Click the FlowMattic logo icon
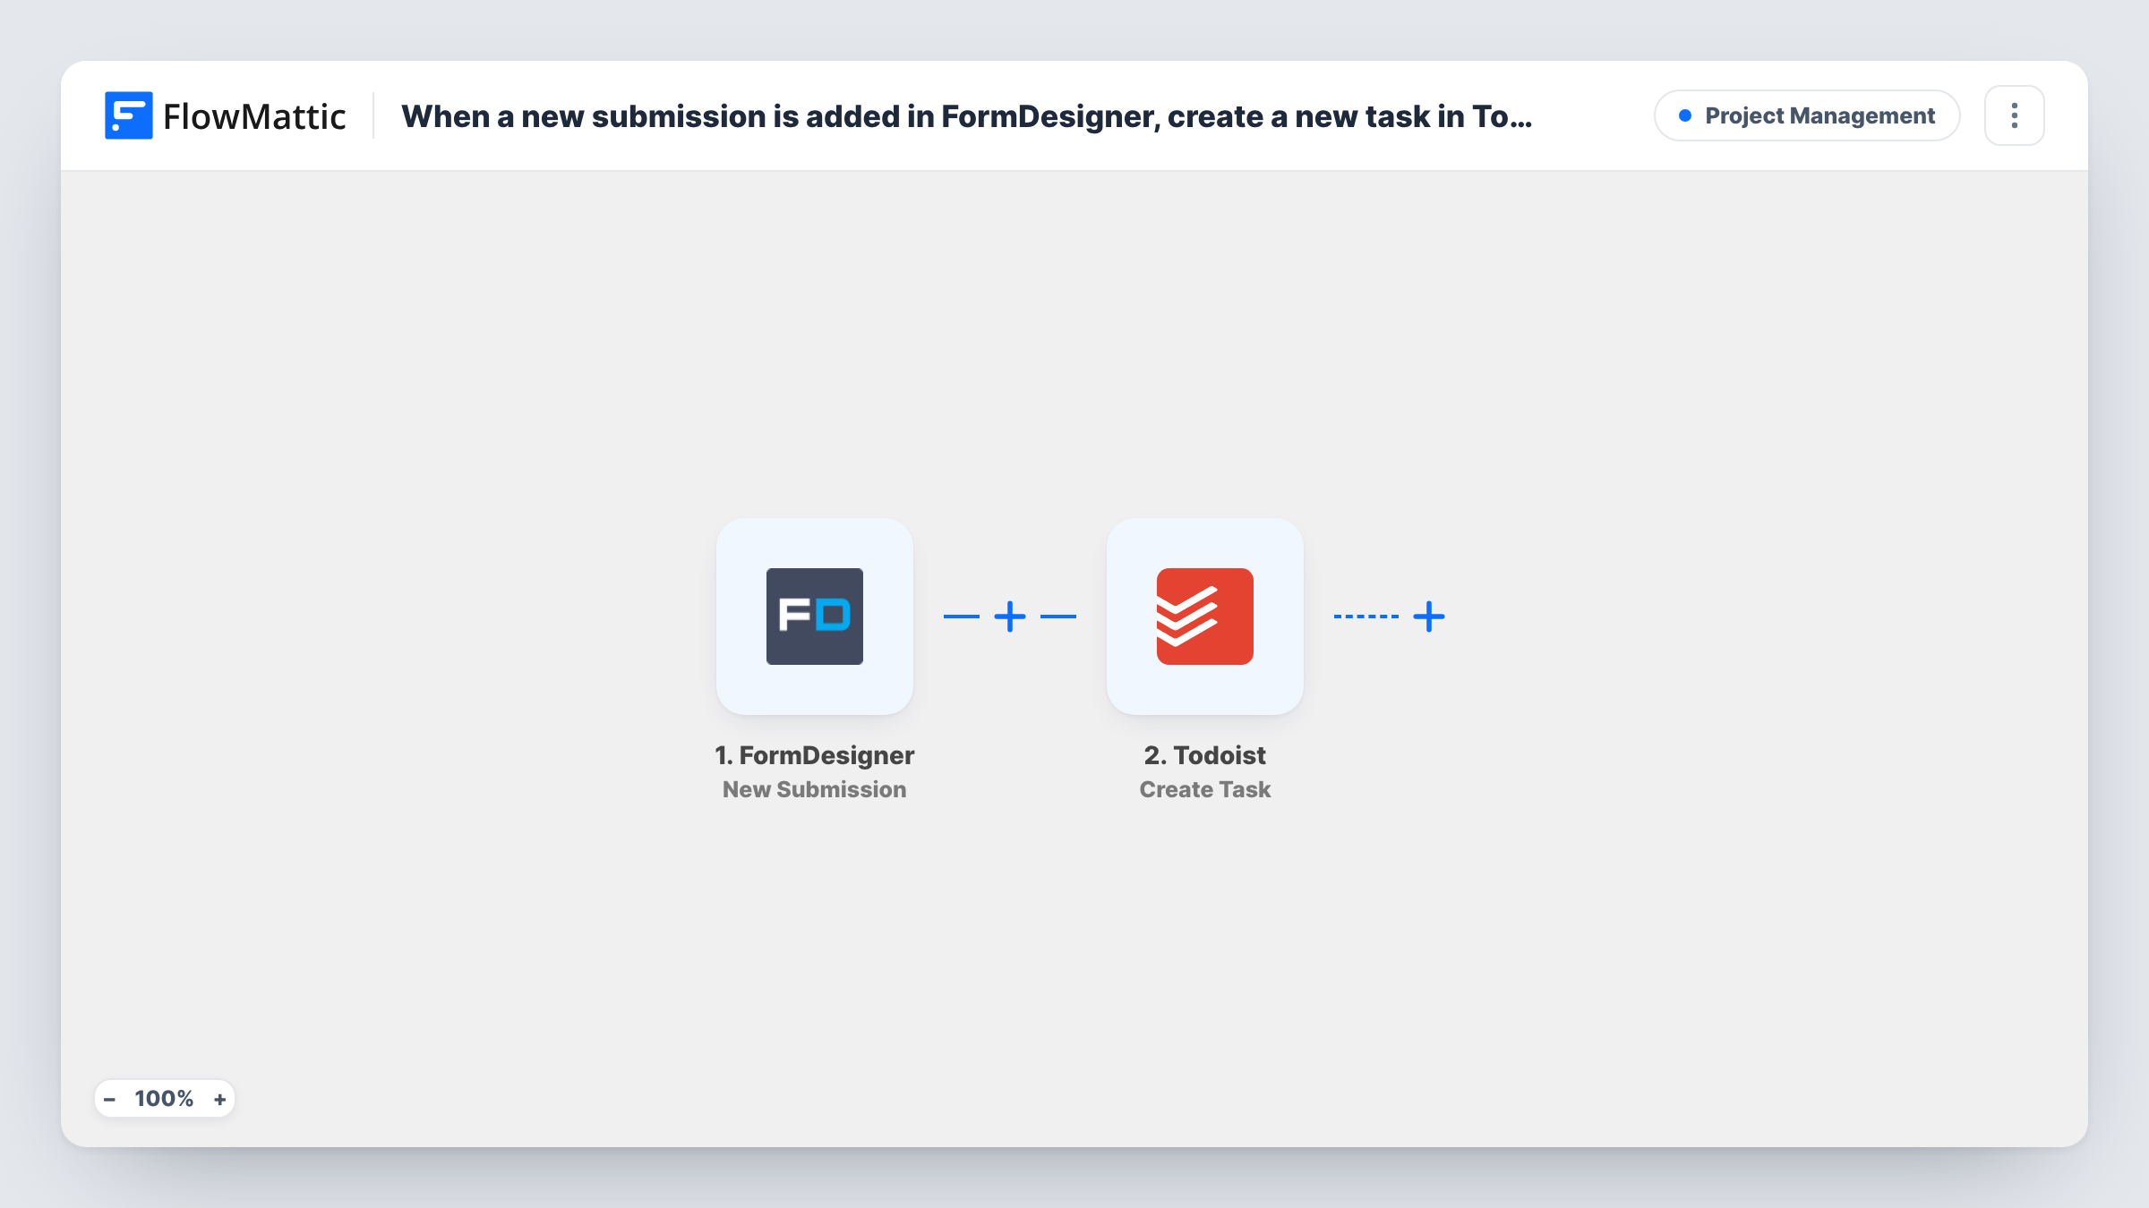Screen dimensions: 2149x1208 pos(128,115)
